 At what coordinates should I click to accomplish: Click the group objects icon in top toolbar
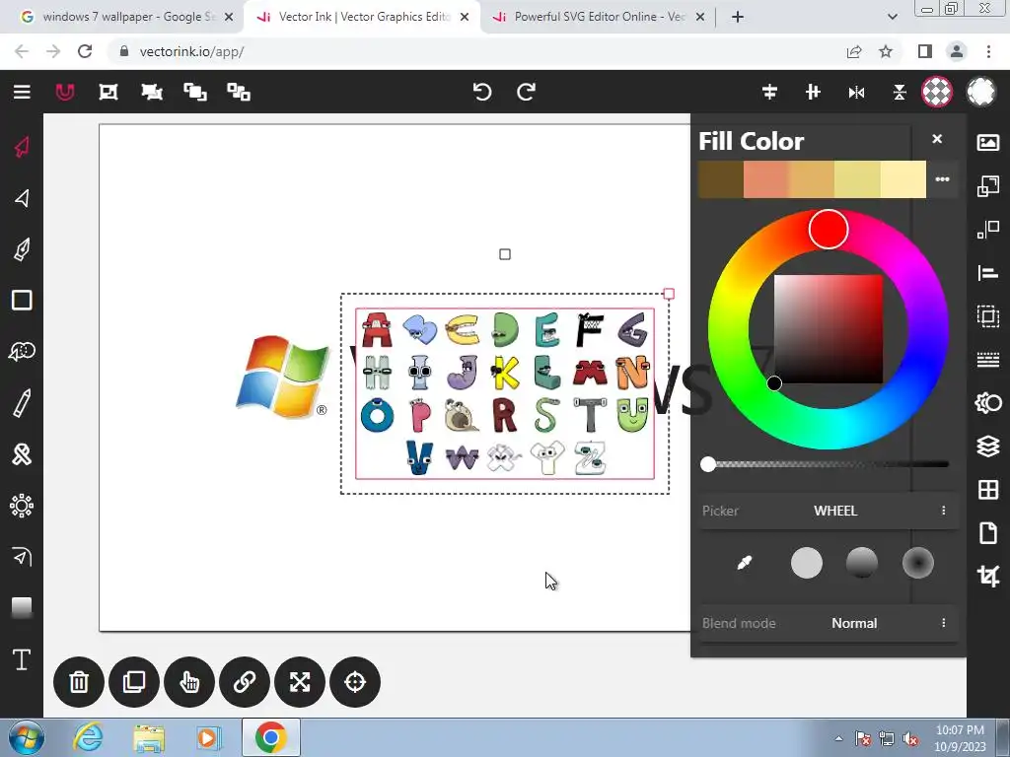(x=108, y=92)
